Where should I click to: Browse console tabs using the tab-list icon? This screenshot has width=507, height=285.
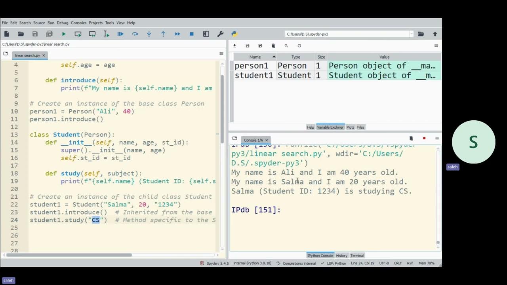(x=235, y=139)
